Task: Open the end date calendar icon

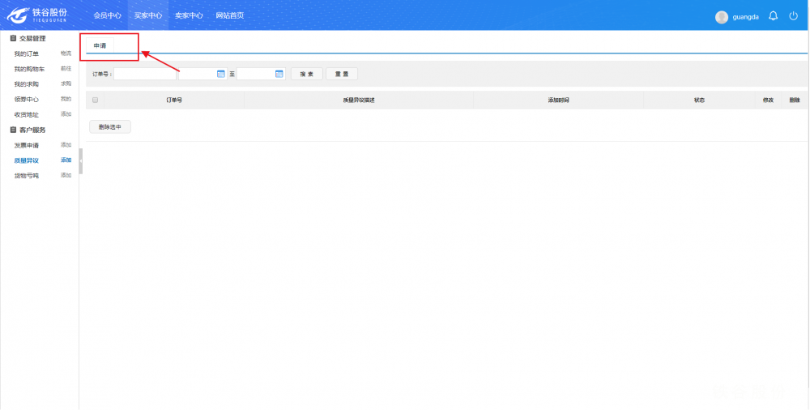Action: click(x=279, y=74)
